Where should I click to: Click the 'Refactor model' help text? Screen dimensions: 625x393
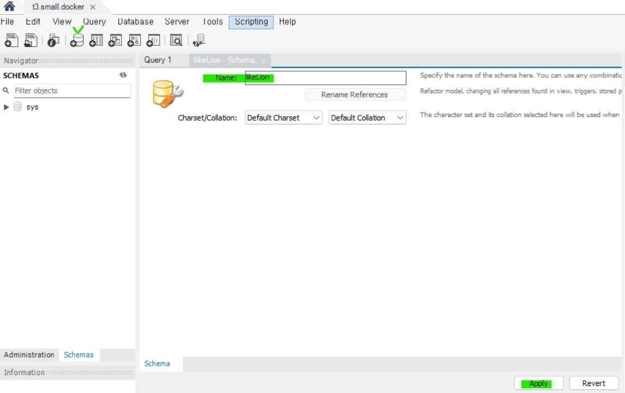click(520, 91)
